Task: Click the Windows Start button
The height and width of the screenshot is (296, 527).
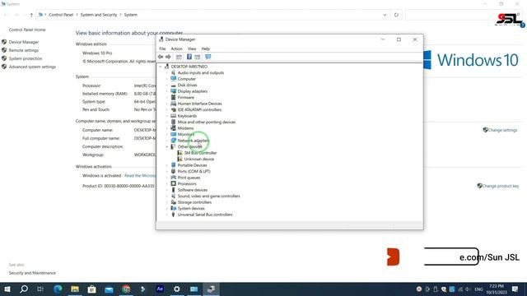Action: 7,289
